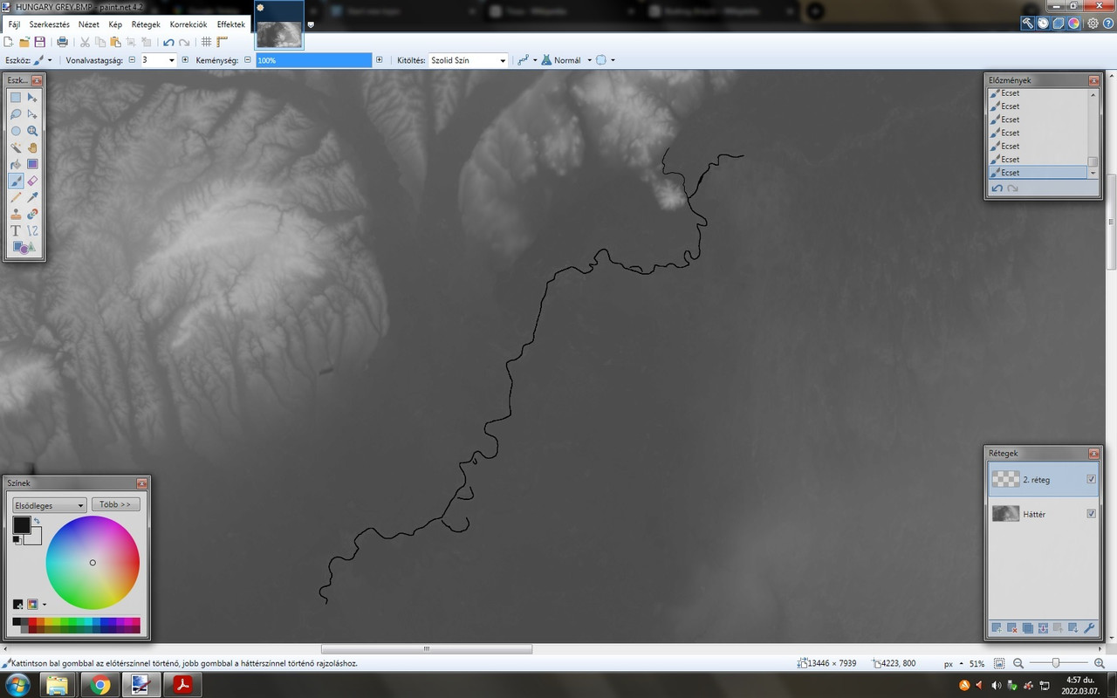Open the Fájl menu

(x=14, y=24)
